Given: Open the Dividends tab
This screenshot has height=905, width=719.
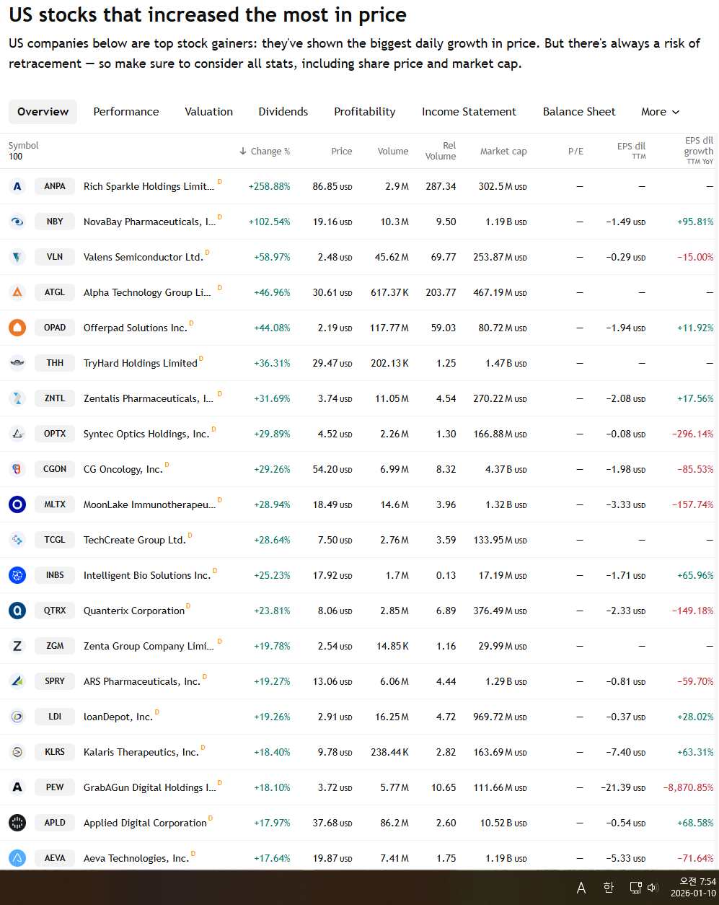Looking at the screenshot, I should [x=283, y=112].
